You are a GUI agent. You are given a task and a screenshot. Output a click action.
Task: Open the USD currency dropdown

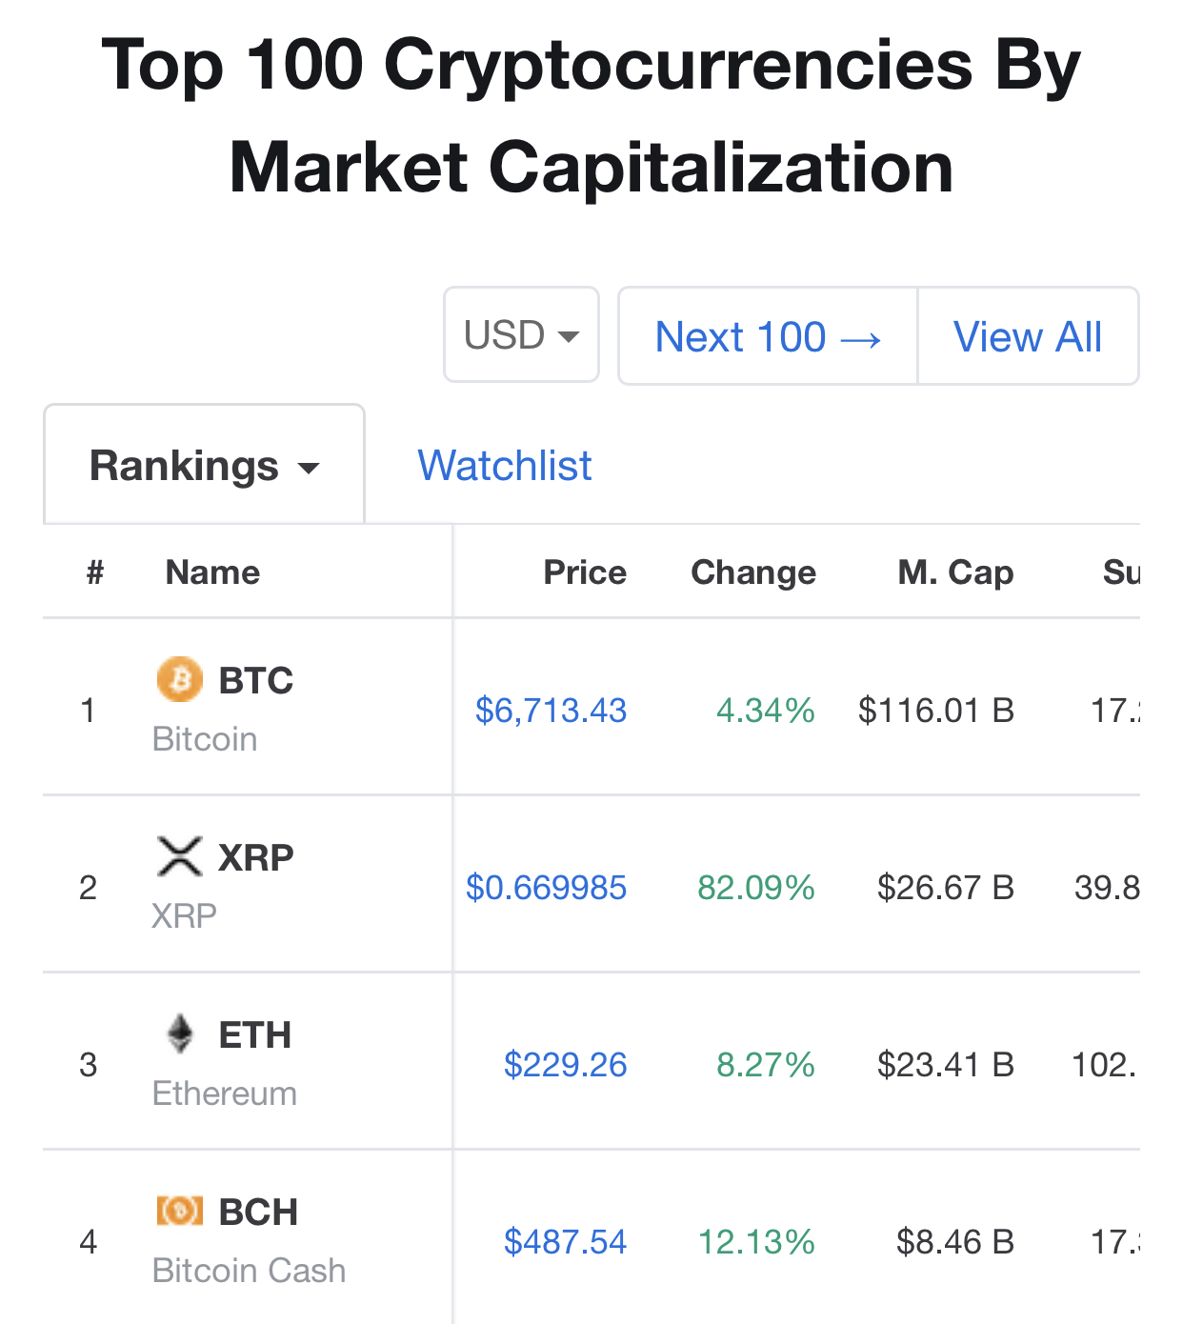pos(521,335)
